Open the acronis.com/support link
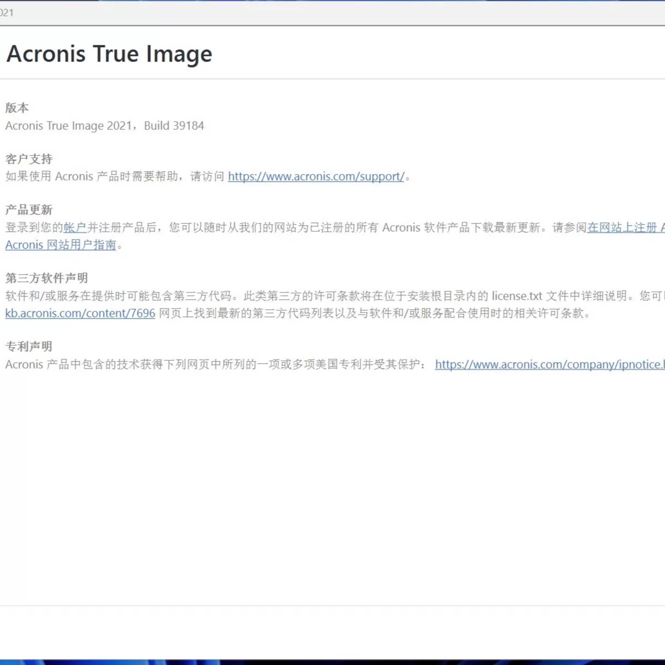This screenshot has width=665, height=665. coord(316,176)
